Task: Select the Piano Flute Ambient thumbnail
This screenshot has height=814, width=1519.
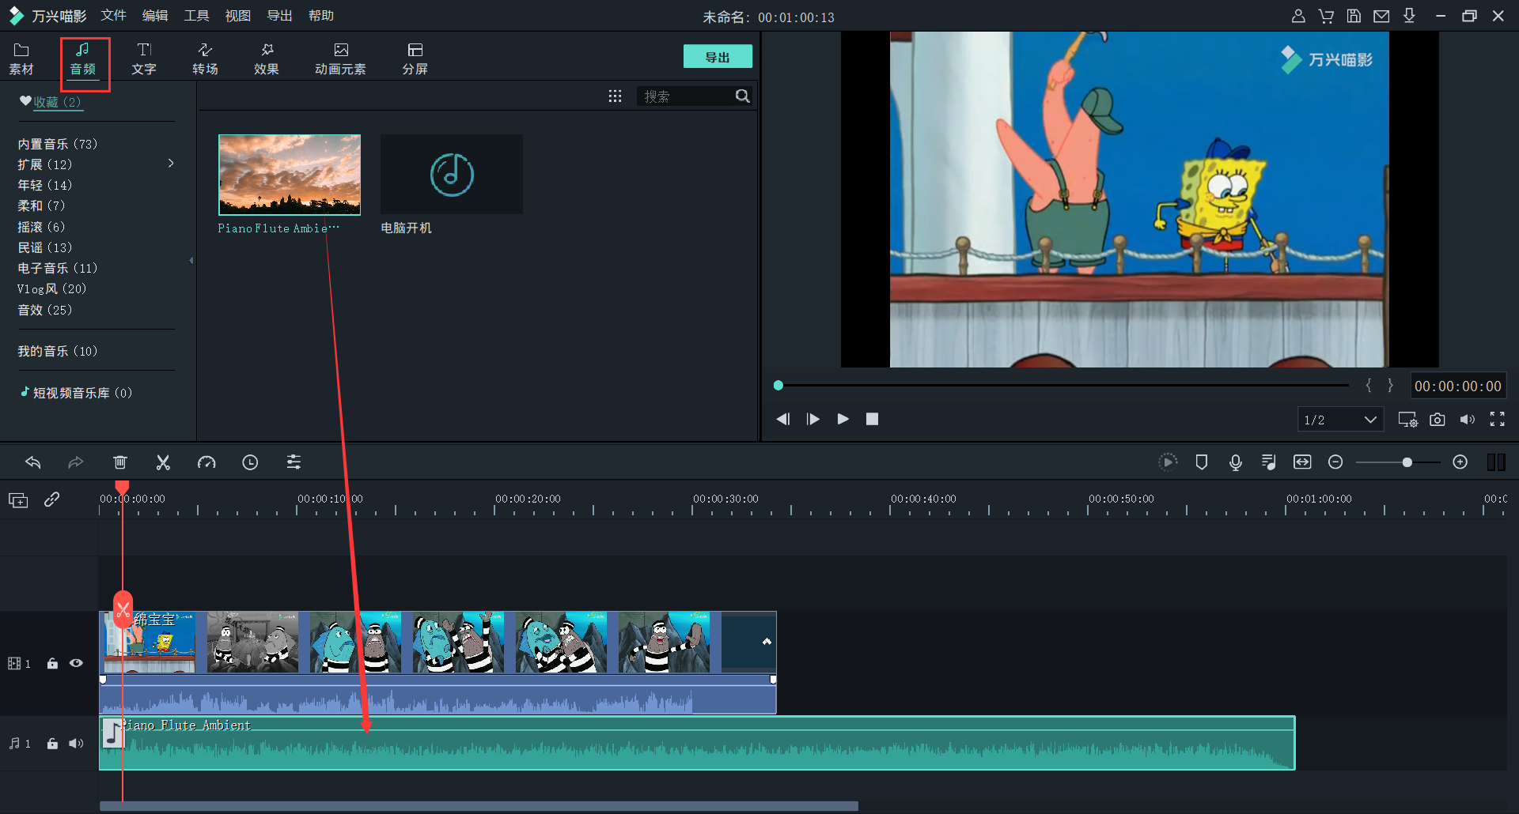Action: [x=290, y=175]
